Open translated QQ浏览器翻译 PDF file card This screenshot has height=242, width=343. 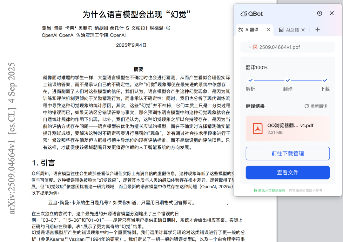coord(287,128)
